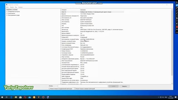Show hidden system tray icons
This screenshot has width=178, height=100.
click(x=159, y=97)
